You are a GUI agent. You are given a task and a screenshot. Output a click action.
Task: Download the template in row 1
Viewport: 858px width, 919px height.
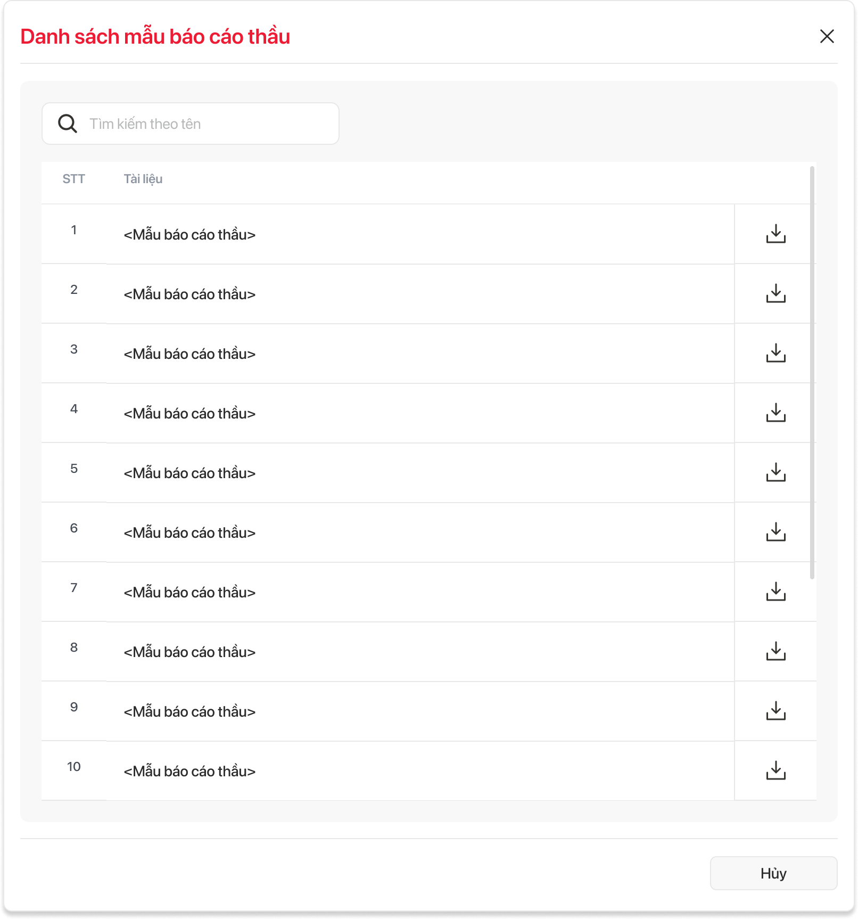tap(775, 234)
